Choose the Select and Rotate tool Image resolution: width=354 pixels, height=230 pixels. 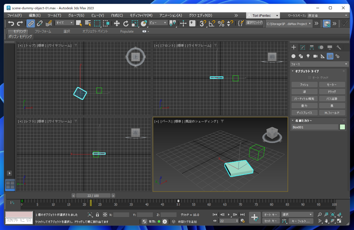pos(126,23)
